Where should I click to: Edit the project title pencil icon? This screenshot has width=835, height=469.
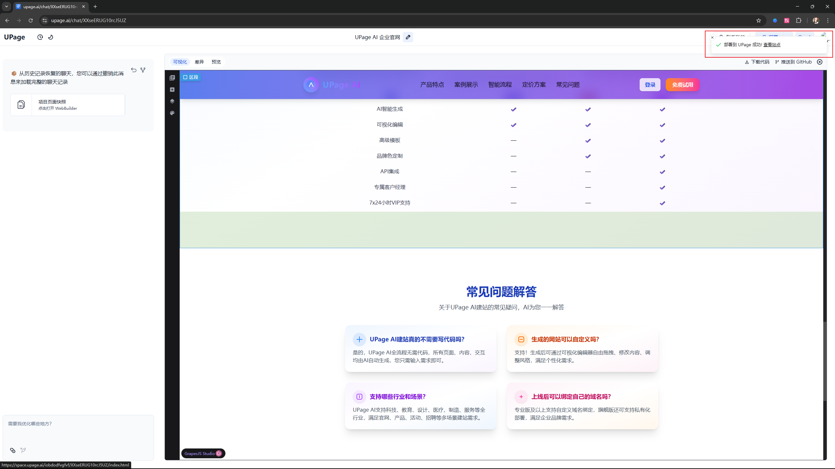[408, 37]
